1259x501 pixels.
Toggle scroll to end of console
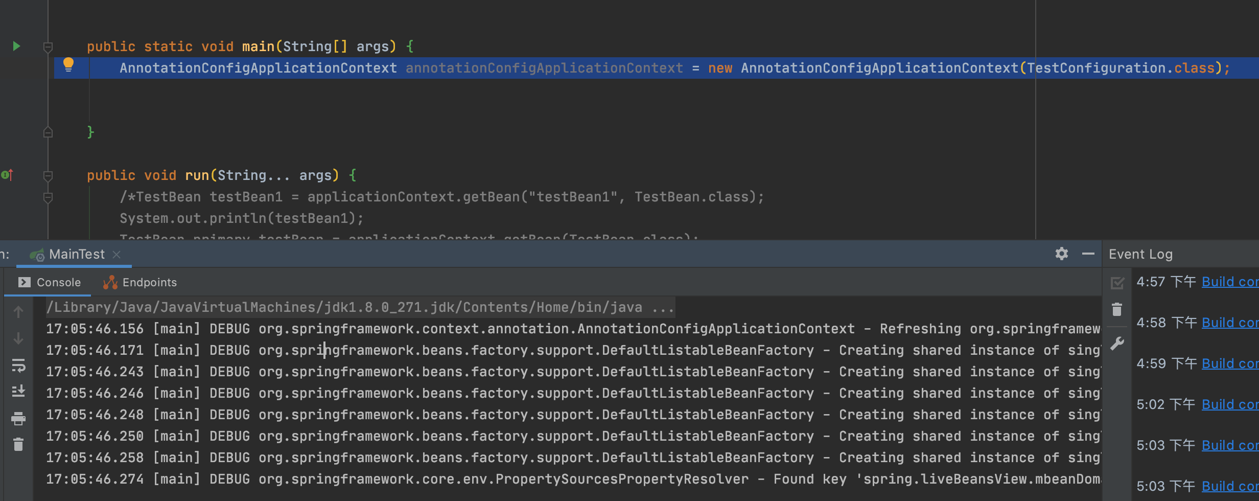pos(18,392)
